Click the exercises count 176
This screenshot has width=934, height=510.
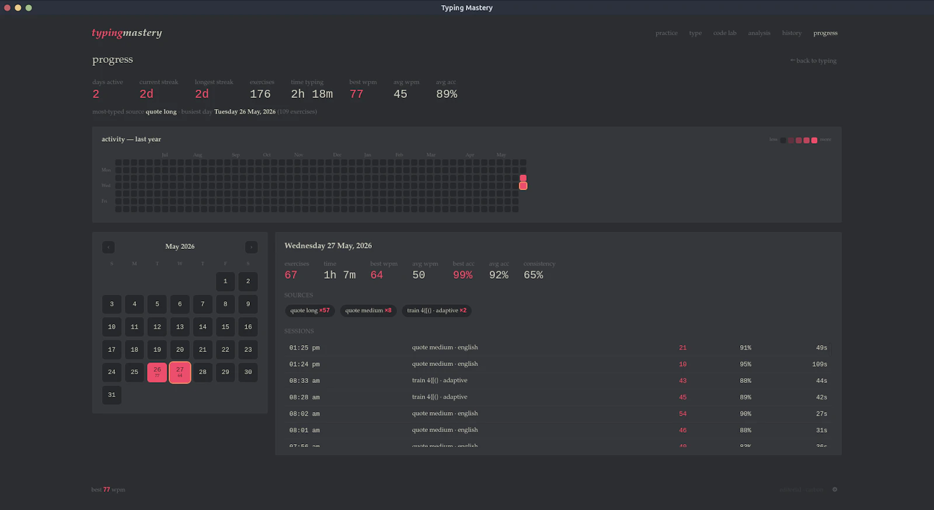pyautogui.click(x=260, y=94)
